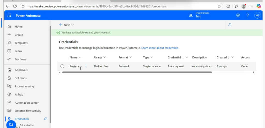Open more actions for Postma... credential

[86, 66]
